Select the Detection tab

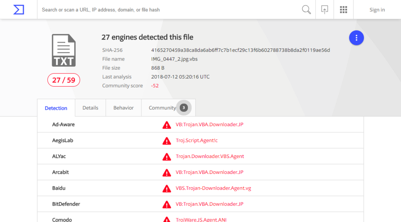tap(56, 108)
